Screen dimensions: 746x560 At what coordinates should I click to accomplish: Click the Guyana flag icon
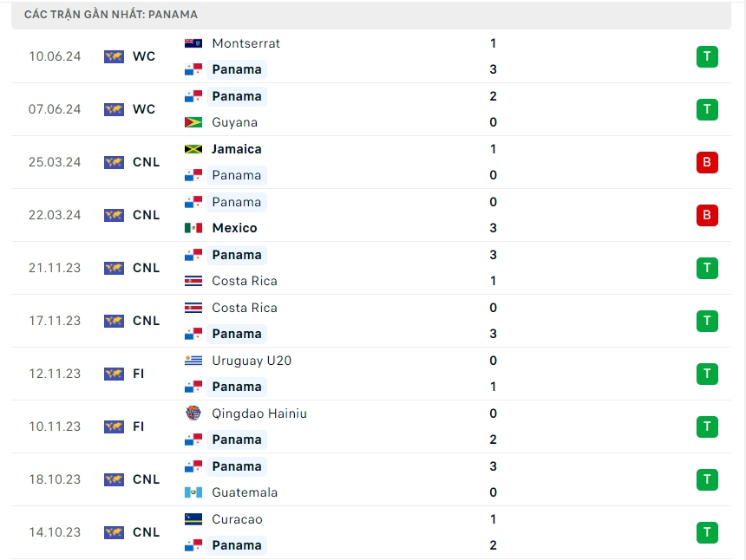point(193,122)
